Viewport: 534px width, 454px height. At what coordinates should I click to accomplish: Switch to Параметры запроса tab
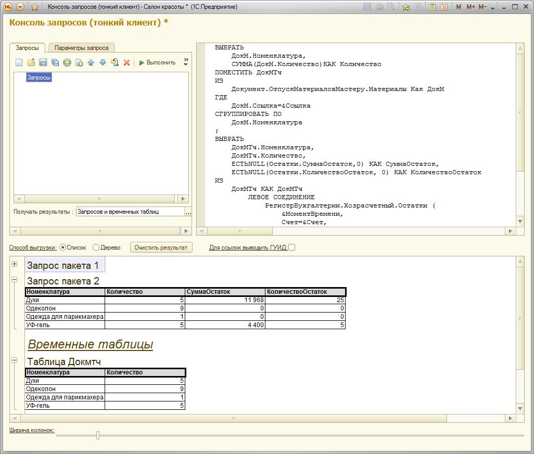click(81, 48)
